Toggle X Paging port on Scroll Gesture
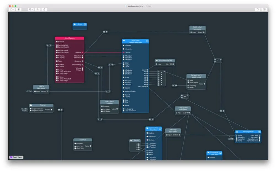Image resolution: width=276 pixels, height=171 pixels. pyautogui.click(x=57, y=56)
